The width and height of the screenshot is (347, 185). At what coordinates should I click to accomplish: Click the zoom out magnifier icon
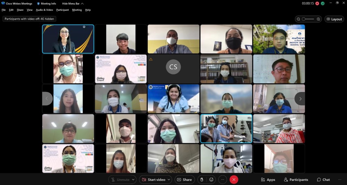(x=299, y=19)
